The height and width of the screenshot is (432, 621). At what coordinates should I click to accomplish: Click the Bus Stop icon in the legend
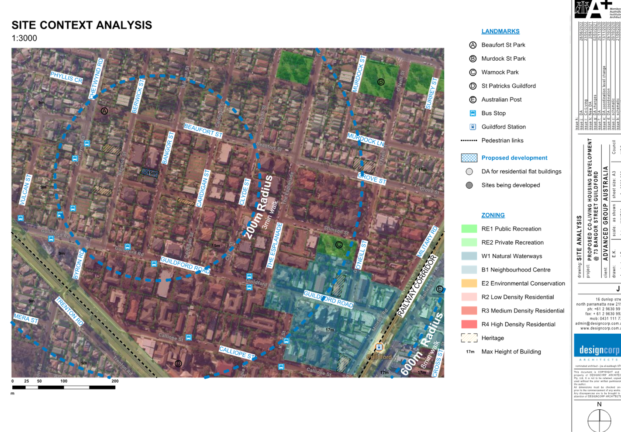pos(473,113)
